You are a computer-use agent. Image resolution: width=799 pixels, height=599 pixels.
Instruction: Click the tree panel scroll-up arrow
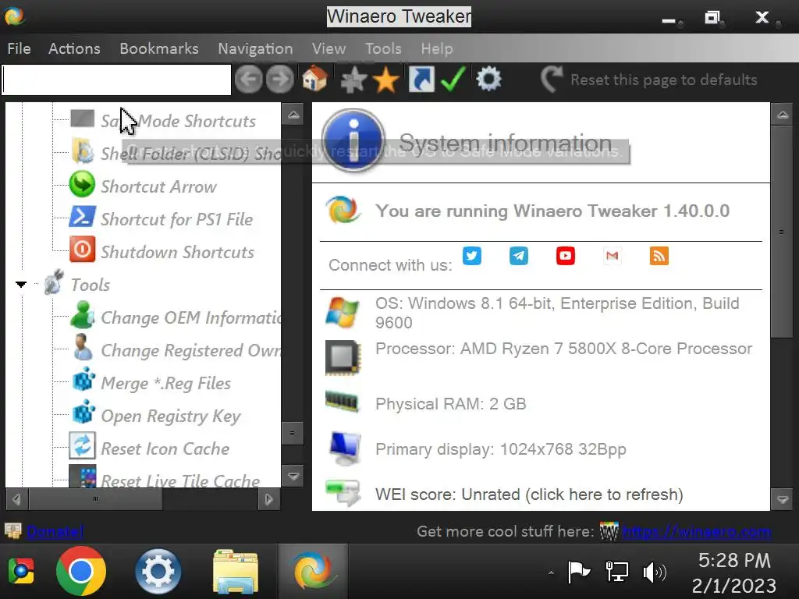[x=293, y=115]
